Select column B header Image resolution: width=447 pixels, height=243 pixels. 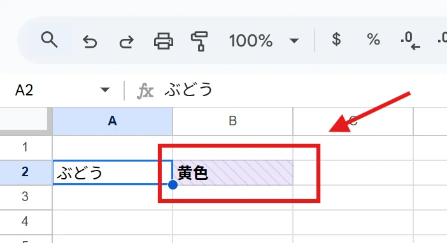click(x=232, y=121)
